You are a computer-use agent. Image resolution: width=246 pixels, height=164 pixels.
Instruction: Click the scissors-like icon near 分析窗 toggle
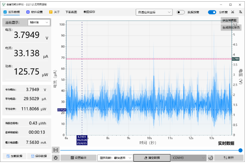(233, 12)
